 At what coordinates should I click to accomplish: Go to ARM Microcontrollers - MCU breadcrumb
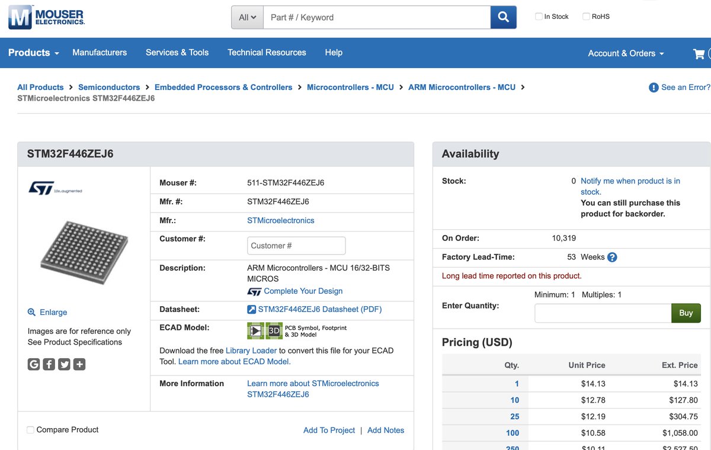click(462, 87)
